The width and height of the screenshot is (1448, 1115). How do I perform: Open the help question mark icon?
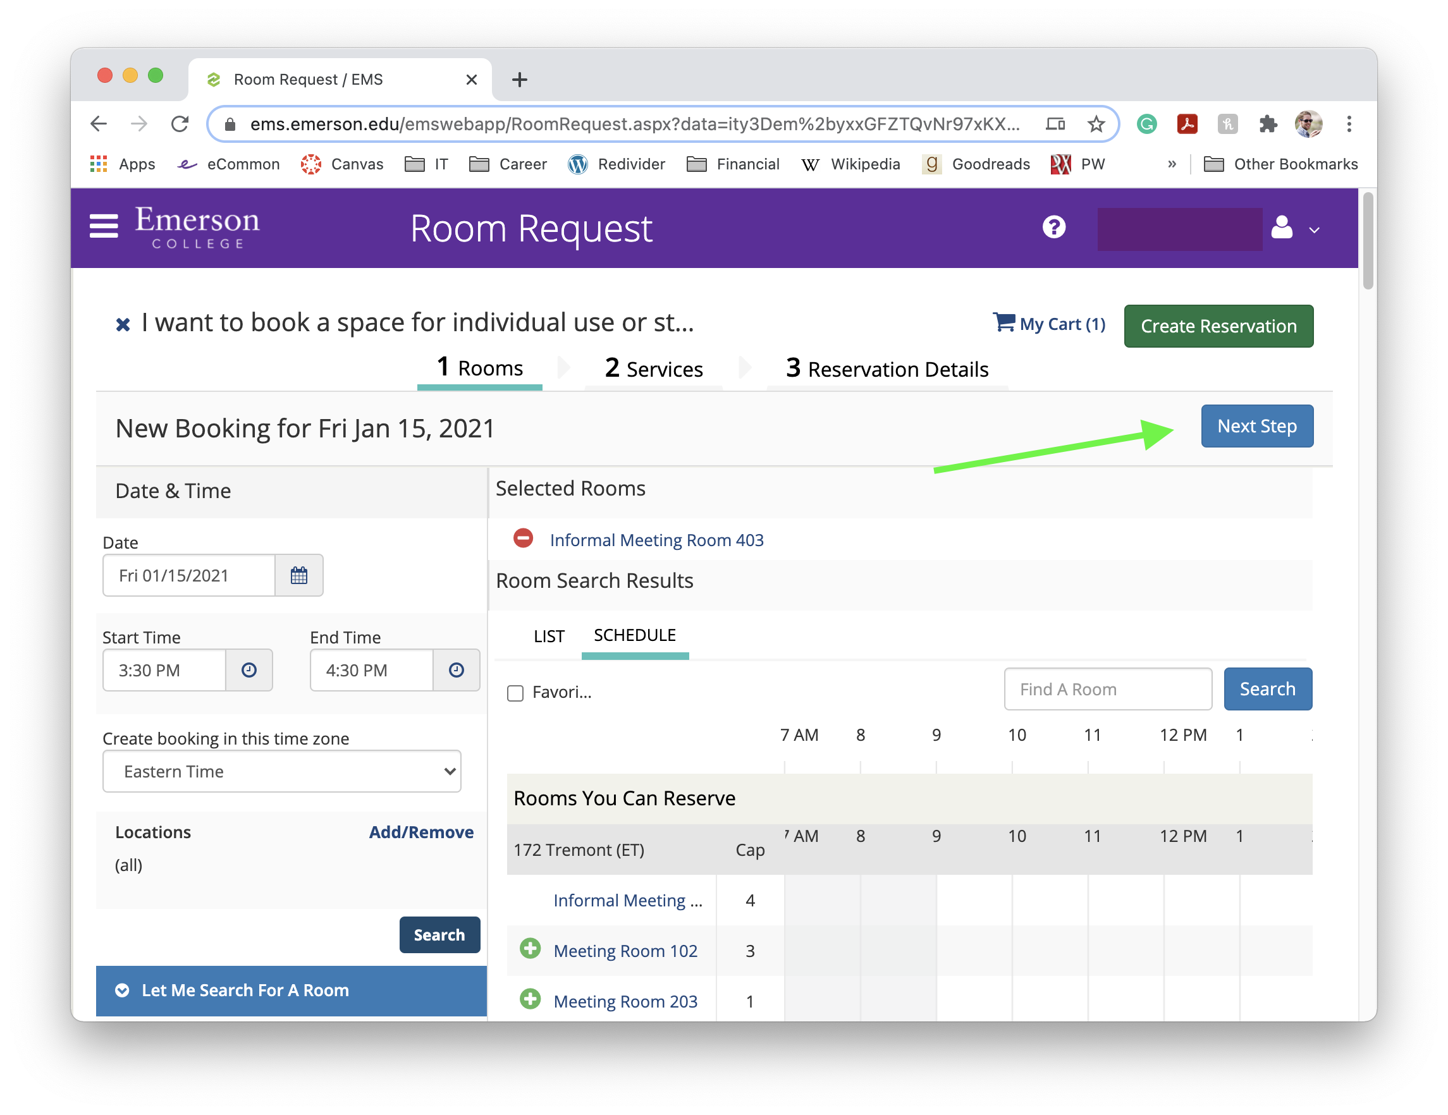[x=1053, y=228]
